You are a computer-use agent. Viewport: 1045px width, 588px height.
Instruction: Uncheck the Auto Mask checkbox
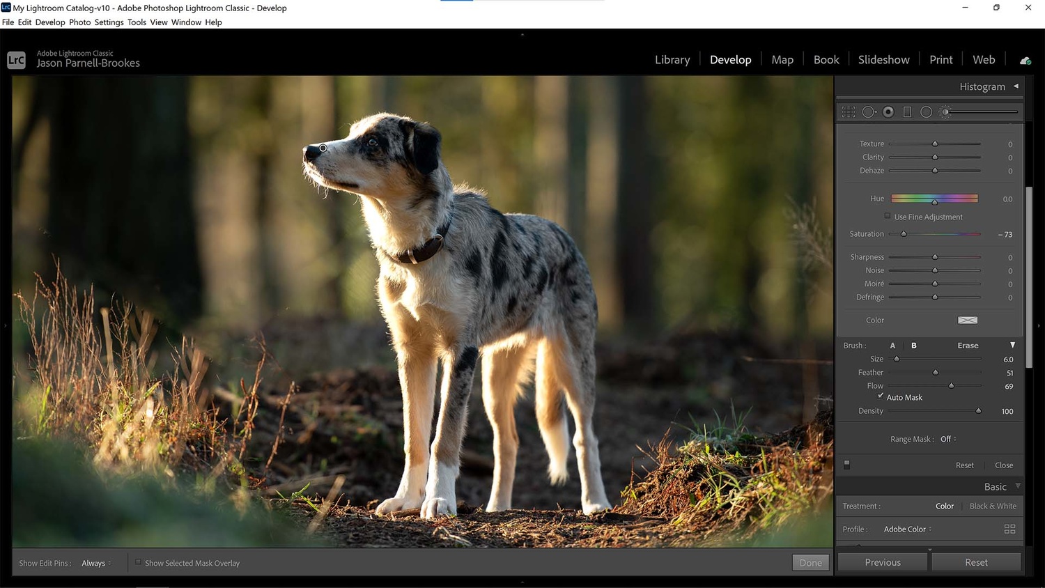(881, 396)
